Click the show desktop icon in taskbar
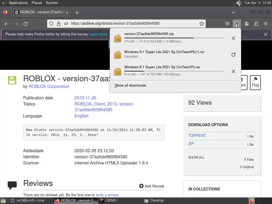272x204 pixels. [3, 201]
